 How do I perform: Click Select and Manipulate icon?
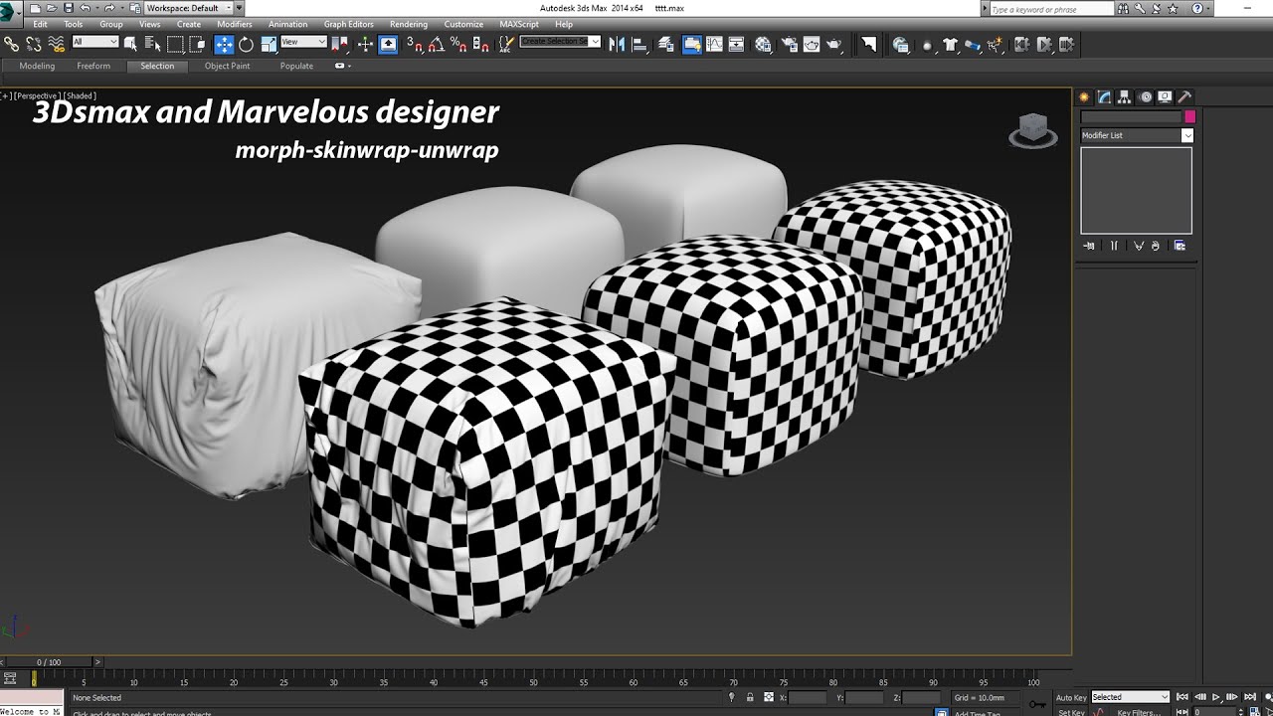365,44
